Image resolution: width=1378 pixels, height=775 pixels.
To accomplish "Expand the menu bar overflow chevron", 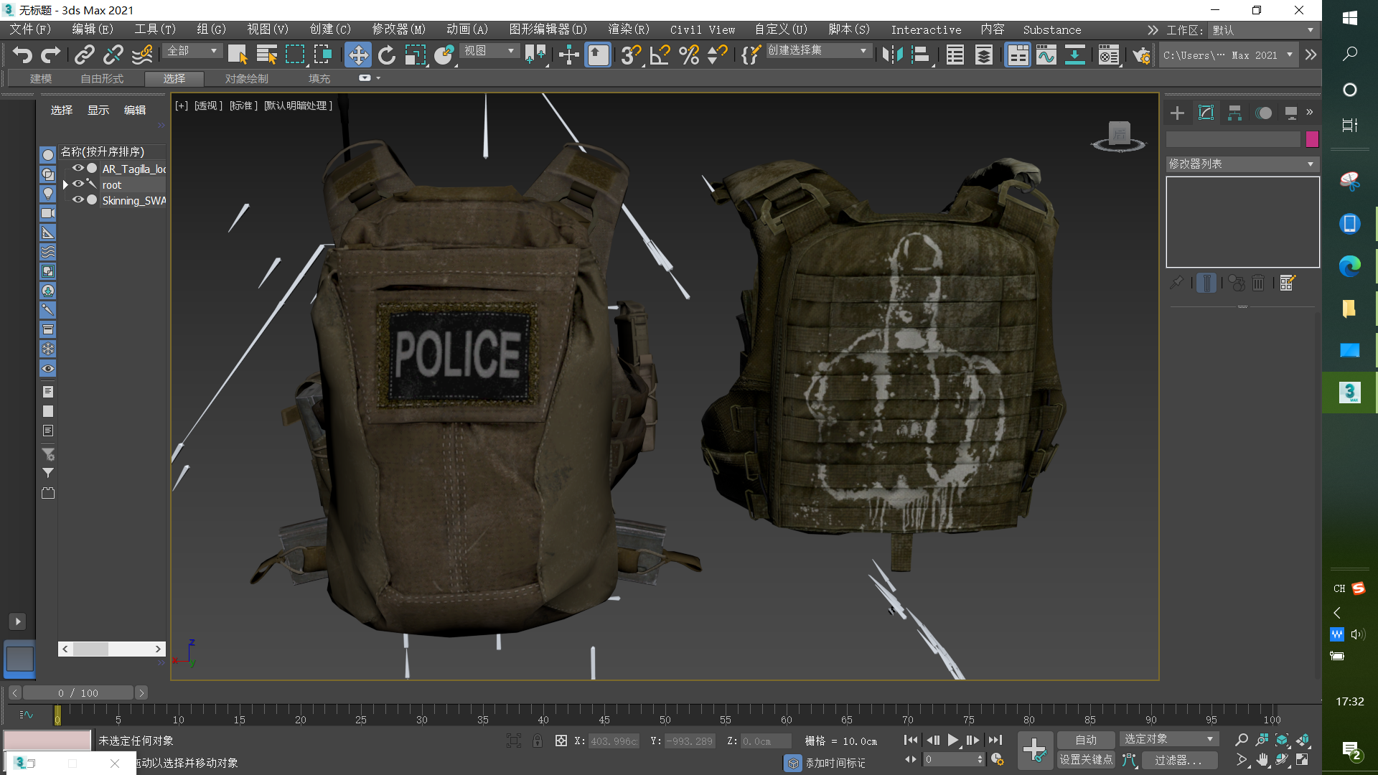I will pos(1152,30).
